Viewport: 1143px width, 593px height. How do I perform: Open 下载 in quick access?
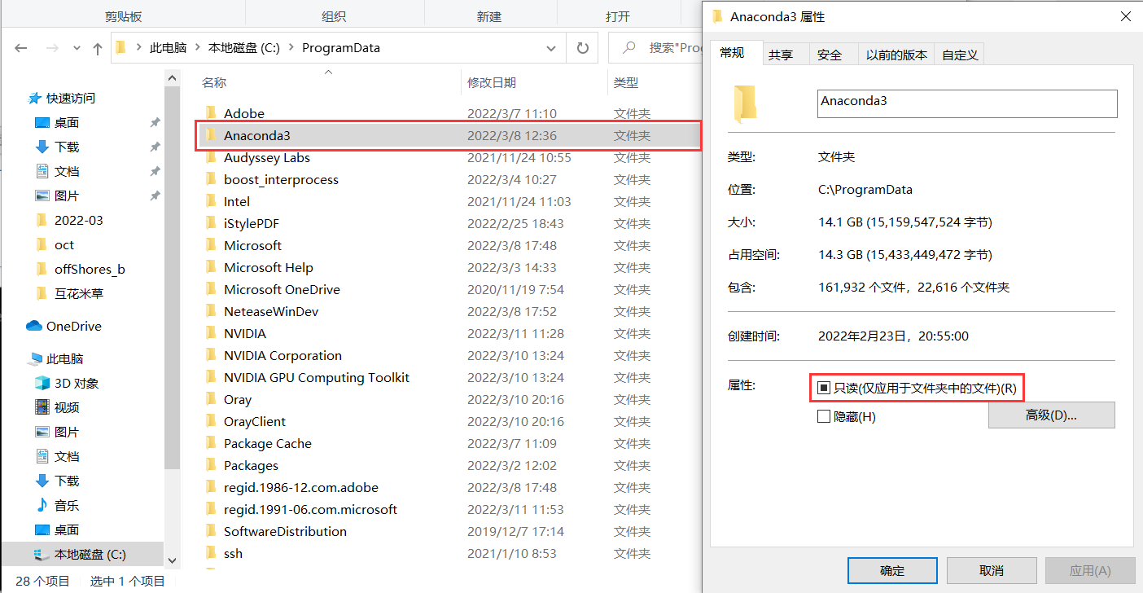point(67,147)
